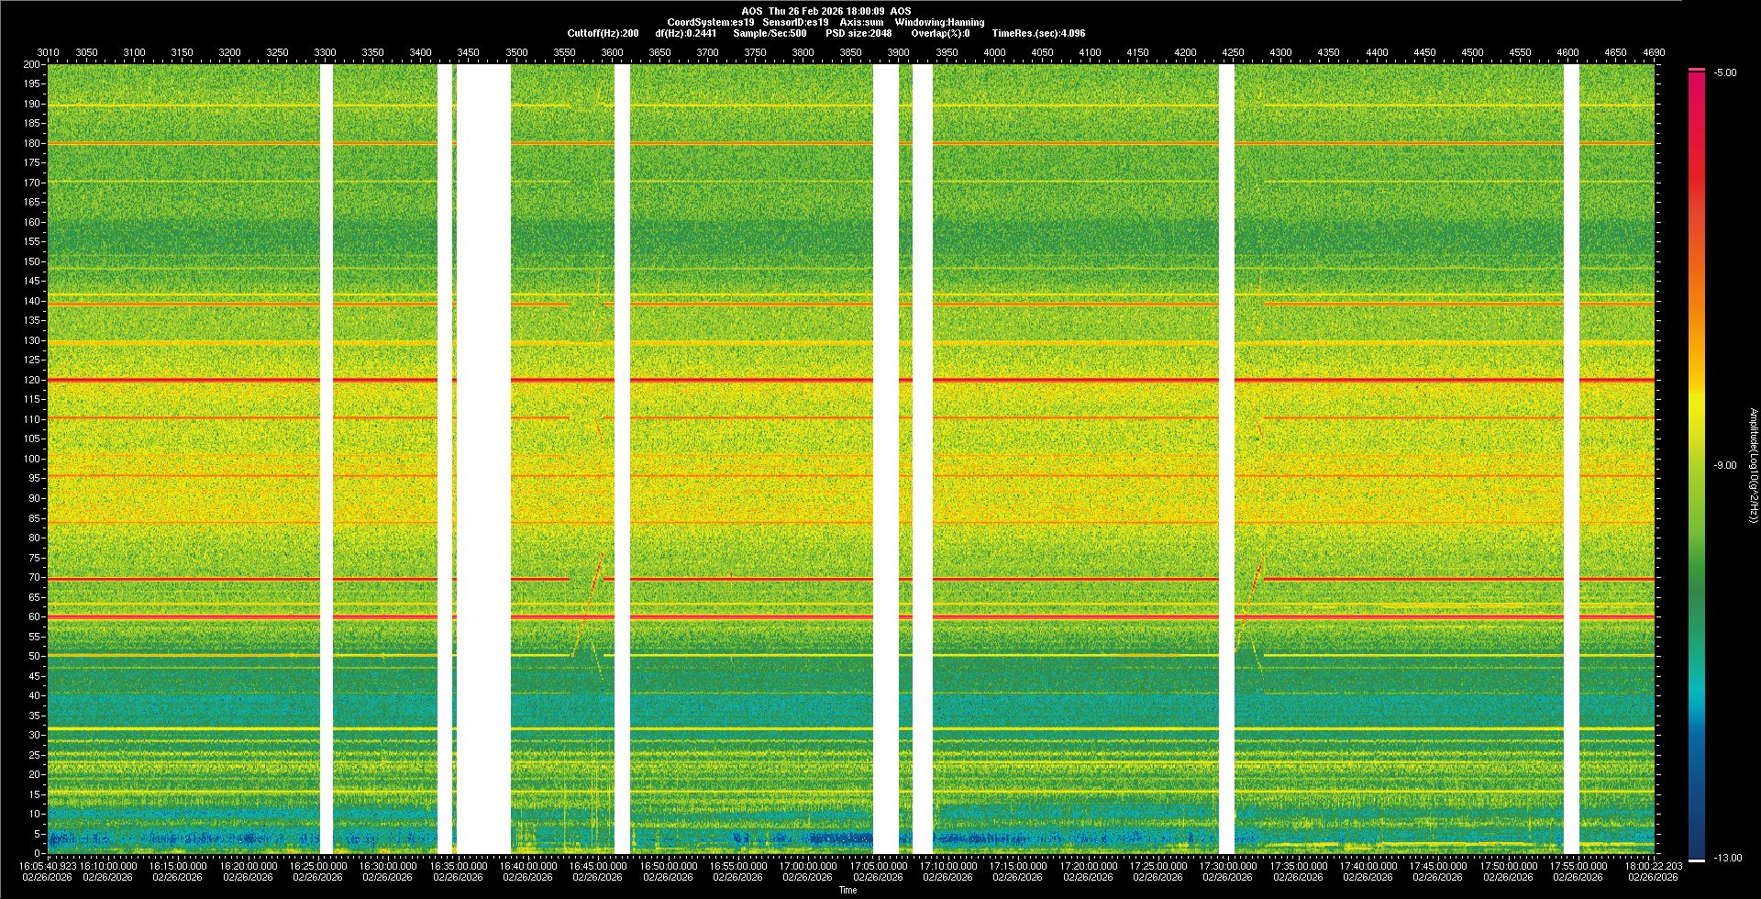This screenshot has height=899, width=1761.
Task: Click the -5.00 label at colorbar top
Action: pos(1724,73)
